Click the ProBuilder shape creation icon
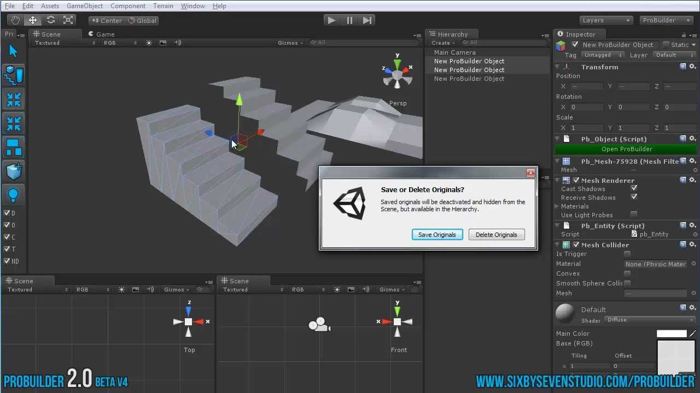The image size is (700, 393). pyautogui.click(x=14, y=76)
